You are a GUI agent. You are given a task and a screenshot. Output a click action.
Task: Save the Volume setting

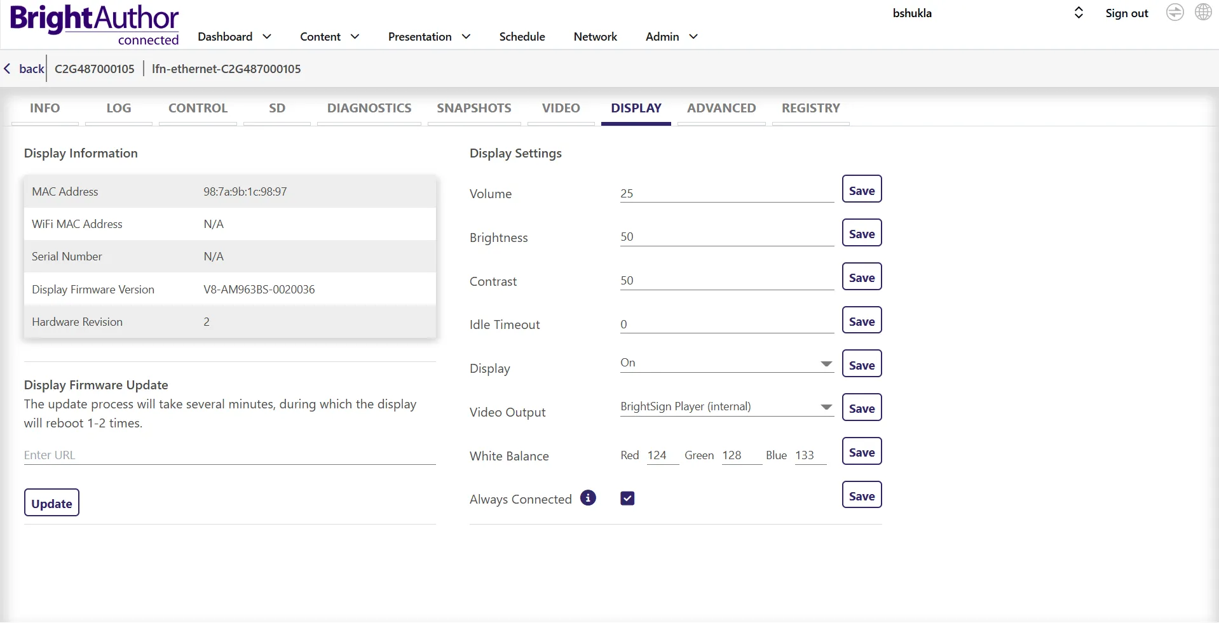[862, 189]
